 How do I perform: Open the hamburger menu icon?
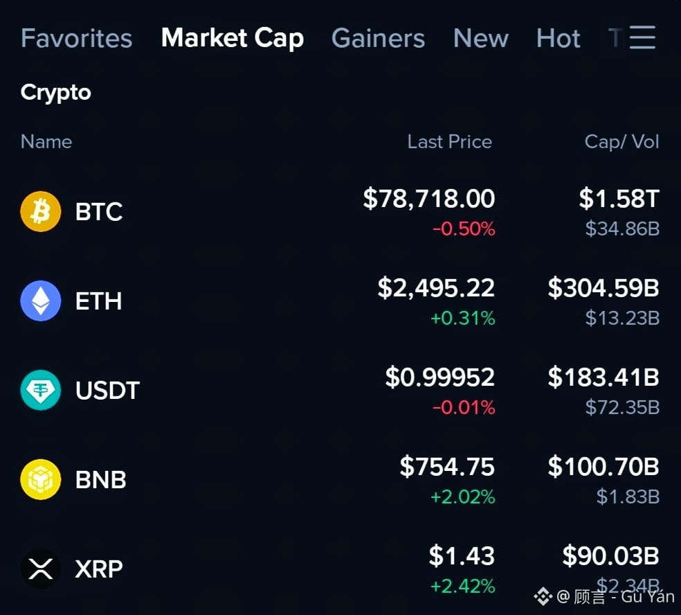(x=642, y=37)
